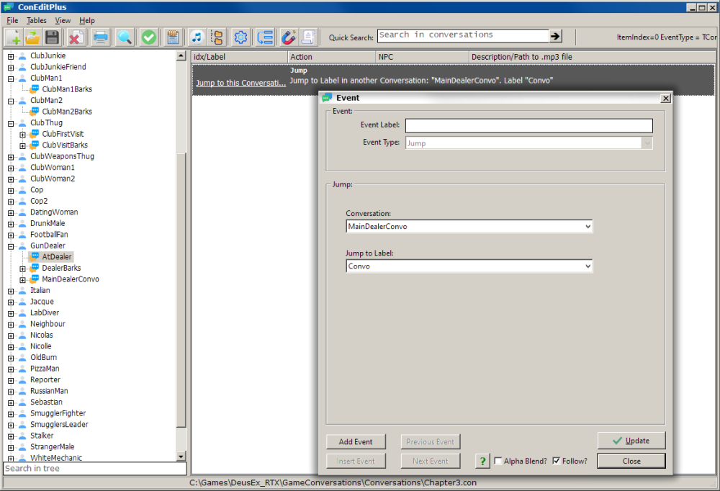Click the new file icon in toolbar

point(14,37)
